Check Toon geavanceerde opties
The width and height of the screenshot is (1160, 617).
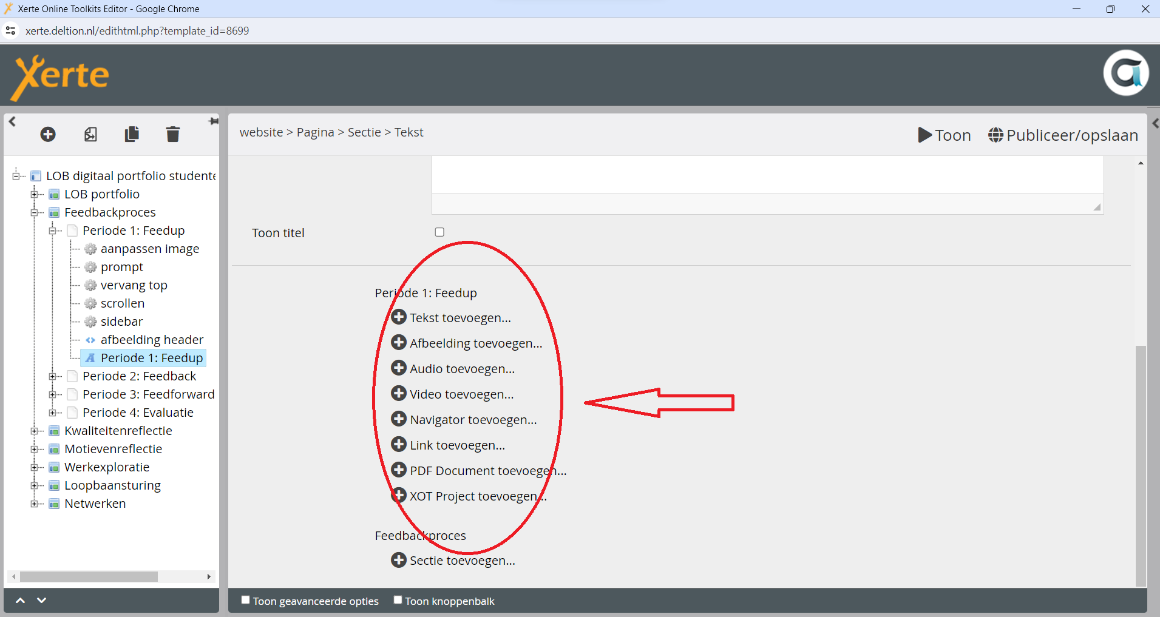coord(246,600)
